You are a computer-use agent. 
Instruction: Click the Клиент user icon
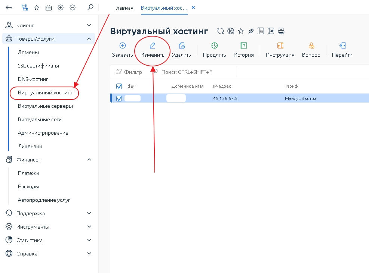(x=9, y=25)
